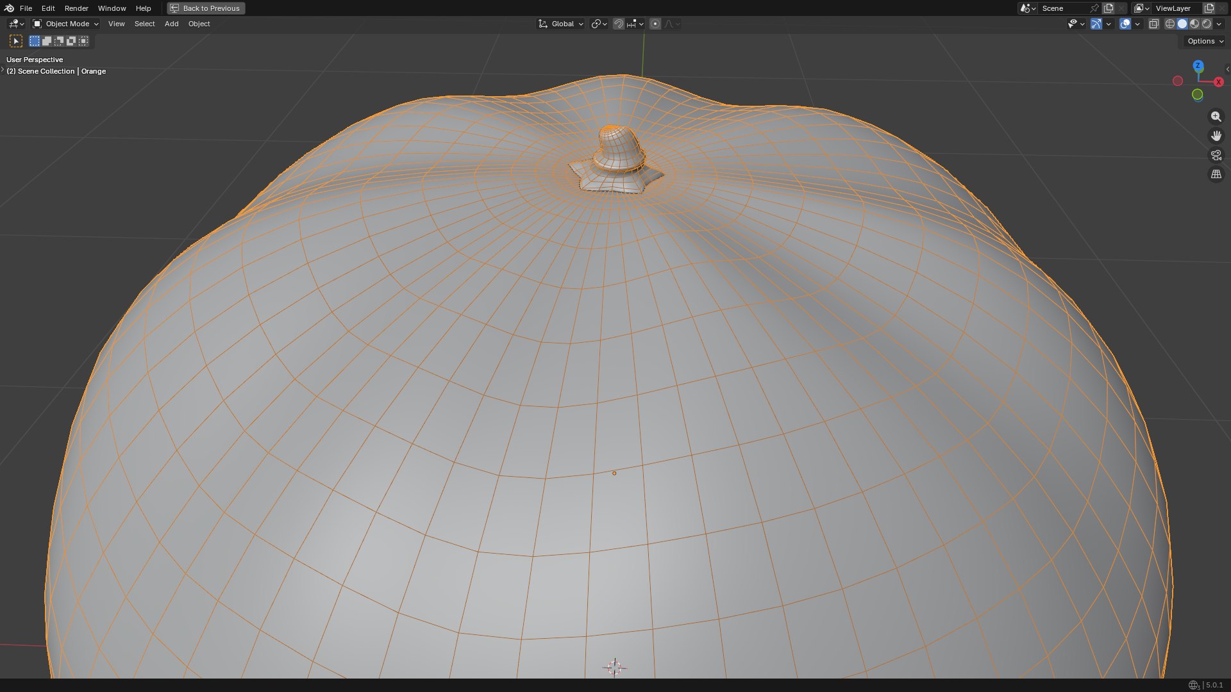1231x692 pixels.
Task: Switch to solid viewport shading
Action: (x=1182, y=24)
